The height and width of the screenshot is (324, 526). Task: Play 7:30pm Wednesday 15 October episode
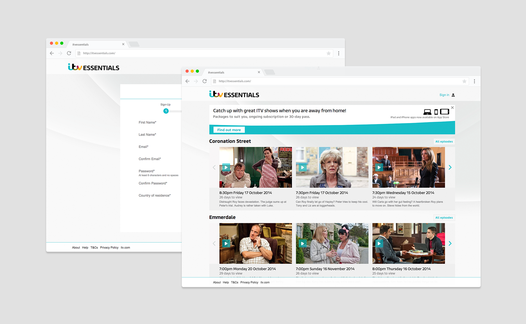click(379, 167)
